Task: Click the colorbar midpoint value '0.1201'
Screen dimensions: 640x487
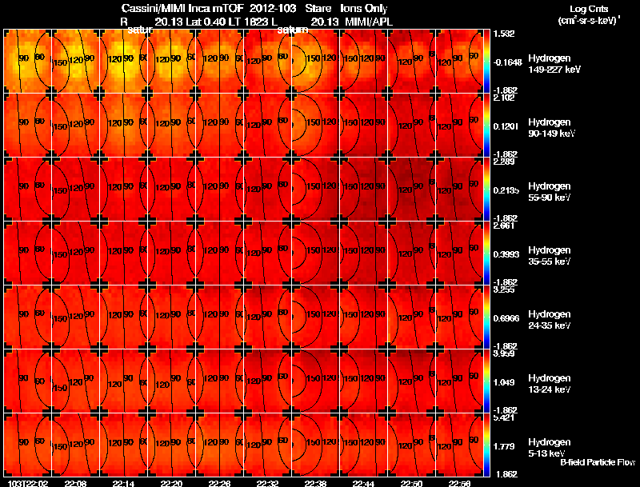Action: [x=506, y=126]
